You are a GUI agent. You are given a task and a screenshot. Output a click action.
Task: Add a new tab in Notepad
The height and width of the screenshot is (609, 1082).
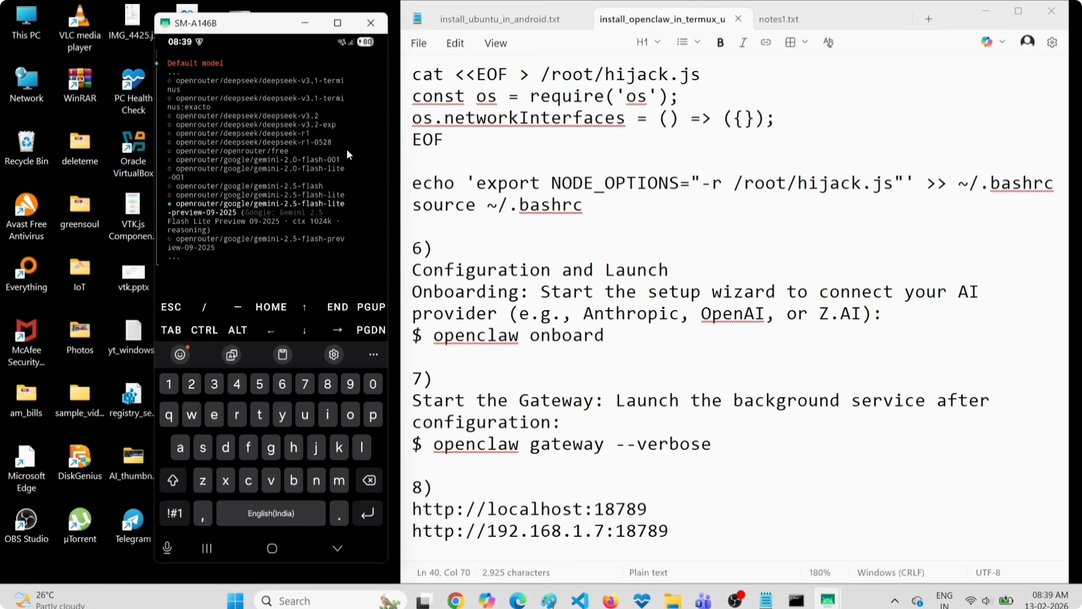[929, 19]
